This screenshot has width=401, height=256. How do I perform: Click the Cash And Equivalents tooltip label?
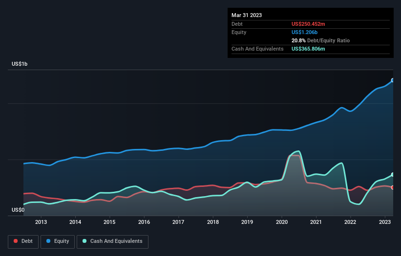(257, 49)
